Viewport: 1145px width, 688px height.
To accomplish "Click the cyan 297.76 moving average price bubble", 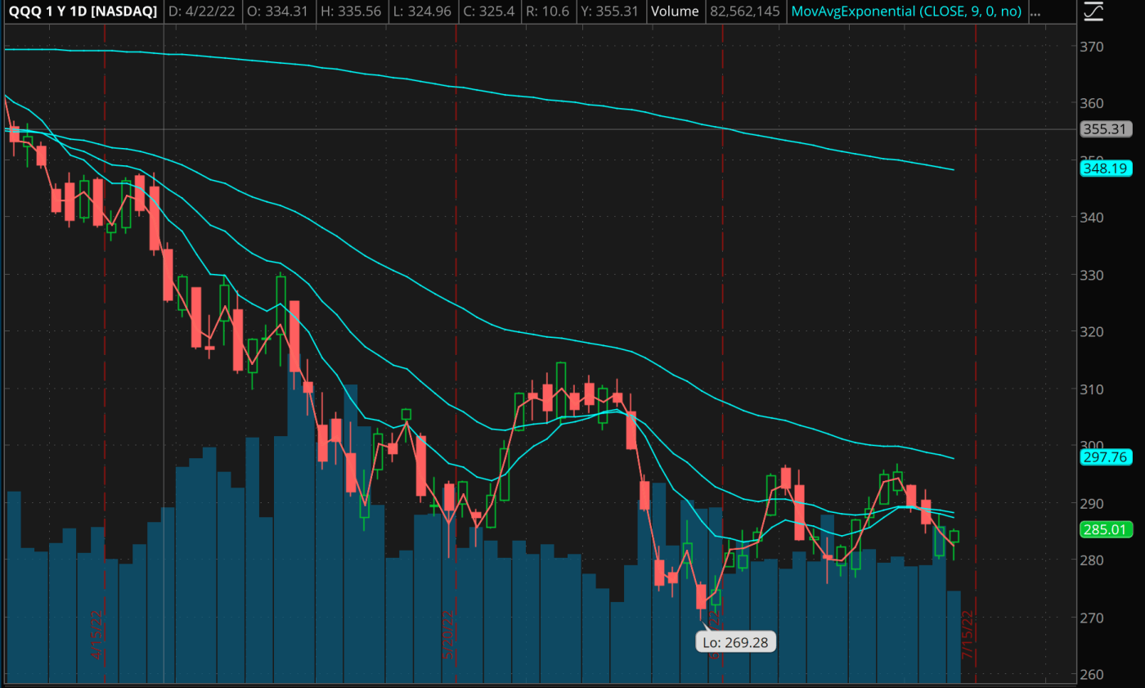I will (x=1105, y=459).
